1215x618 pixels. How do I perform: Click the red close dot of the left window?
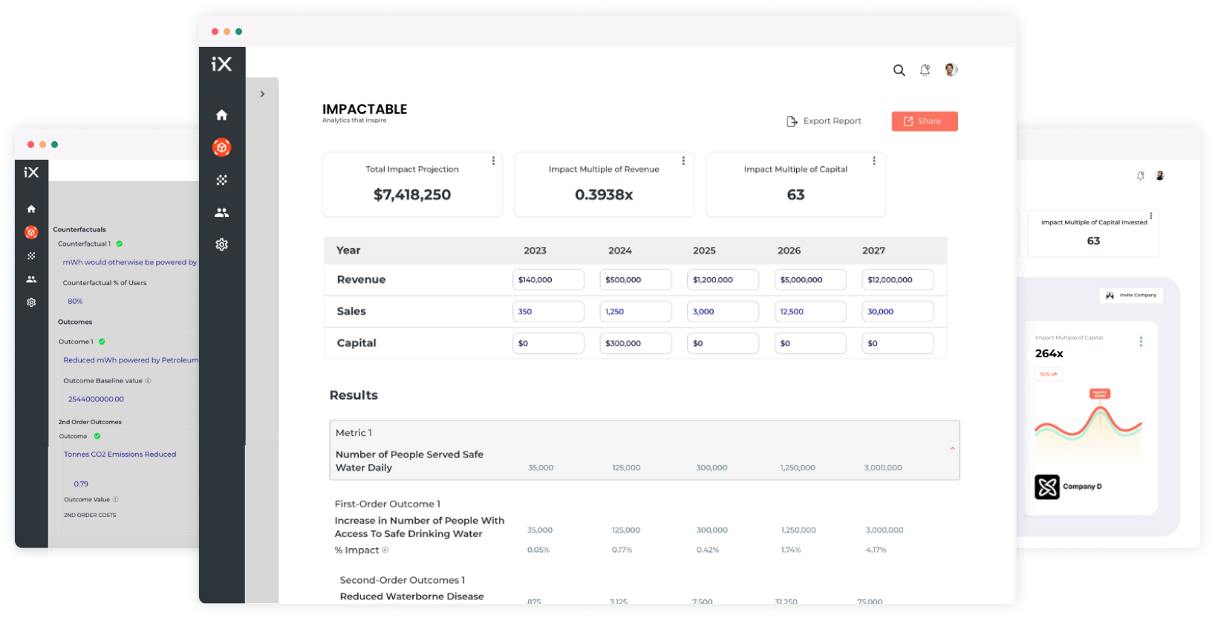[x=30, y=145]
